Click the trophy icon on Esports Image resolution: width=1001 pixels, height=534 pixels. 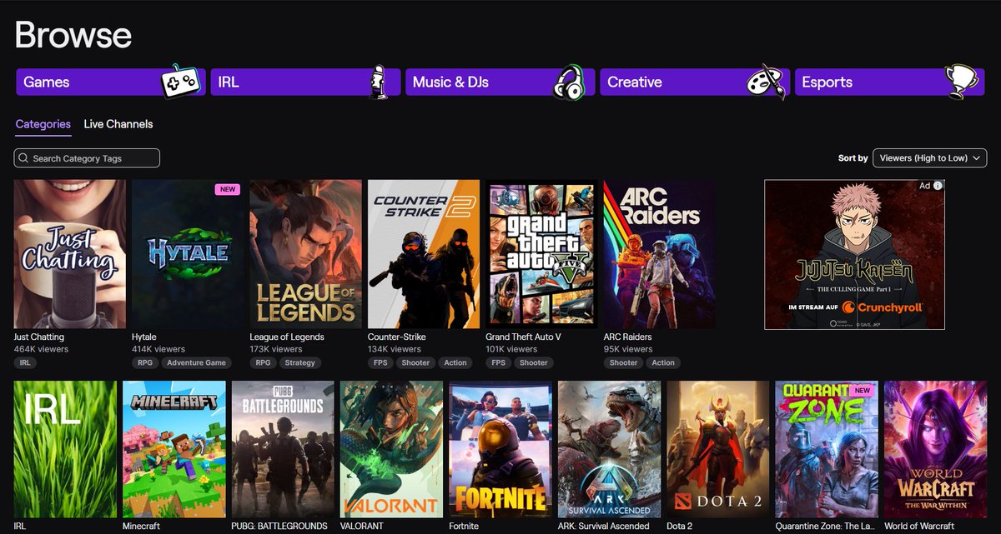click(963, 81)
